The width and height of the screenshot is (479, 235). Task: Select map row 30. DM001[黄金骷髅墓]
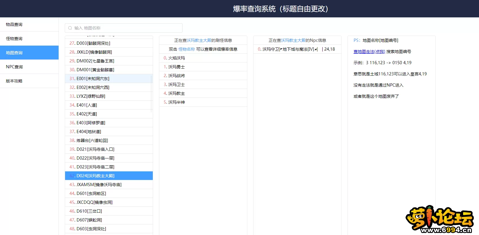109,70
